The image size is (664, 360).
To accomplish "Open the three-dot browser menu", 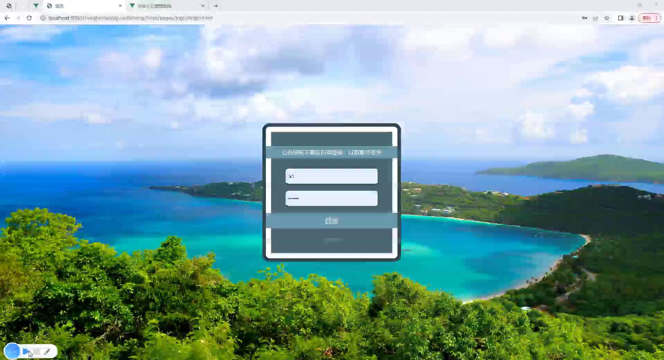I will 656,18.
